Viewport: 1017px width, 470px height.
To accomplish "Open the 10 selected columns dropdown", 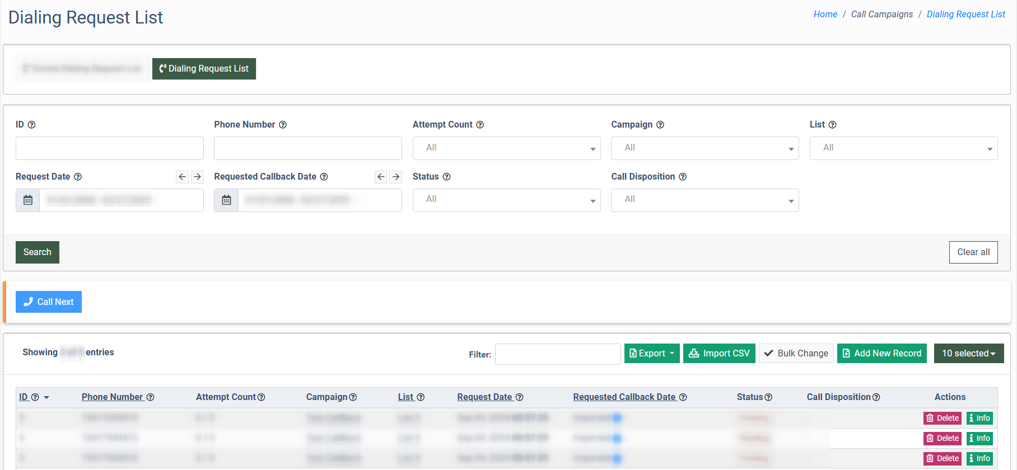I will pyautogui.click(x=968, y=354).
